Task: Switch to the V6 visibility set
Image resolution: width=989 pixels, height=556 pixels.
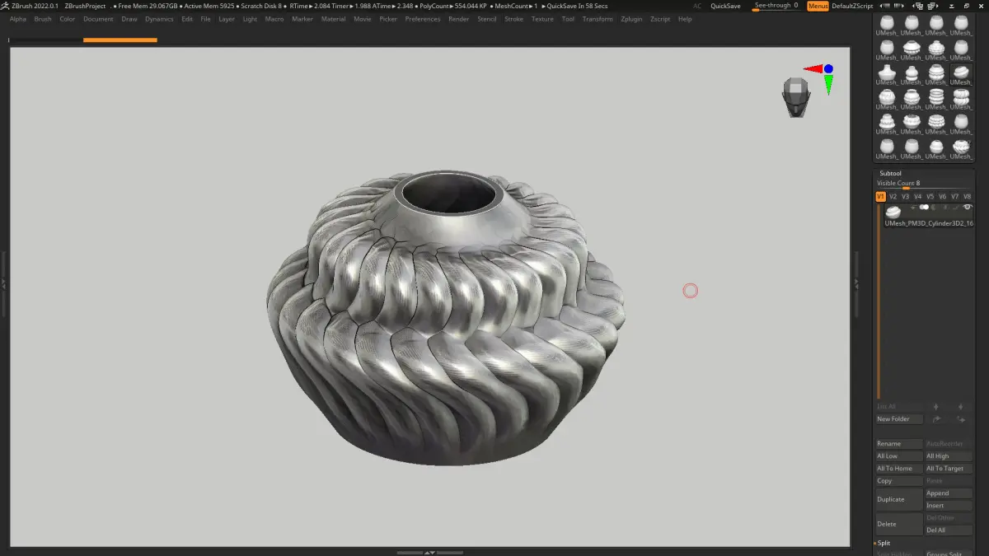Action: tap(942, 197)
